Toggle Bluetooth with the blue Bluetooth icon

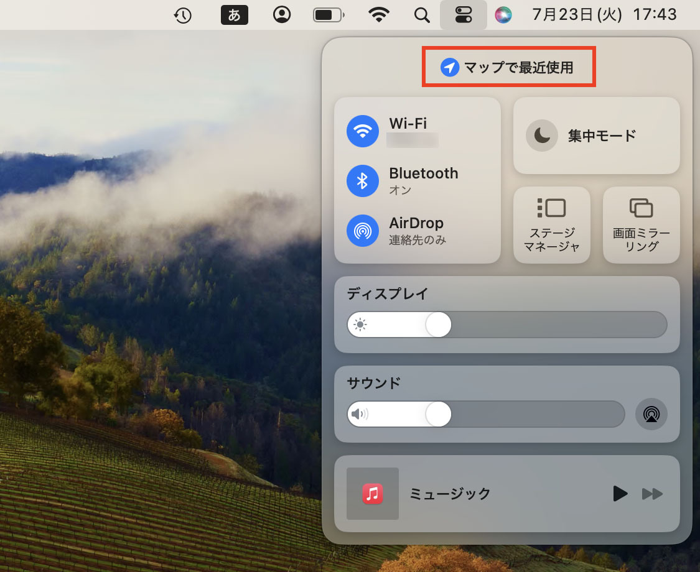pyautogui.click(x=363, y=181)
